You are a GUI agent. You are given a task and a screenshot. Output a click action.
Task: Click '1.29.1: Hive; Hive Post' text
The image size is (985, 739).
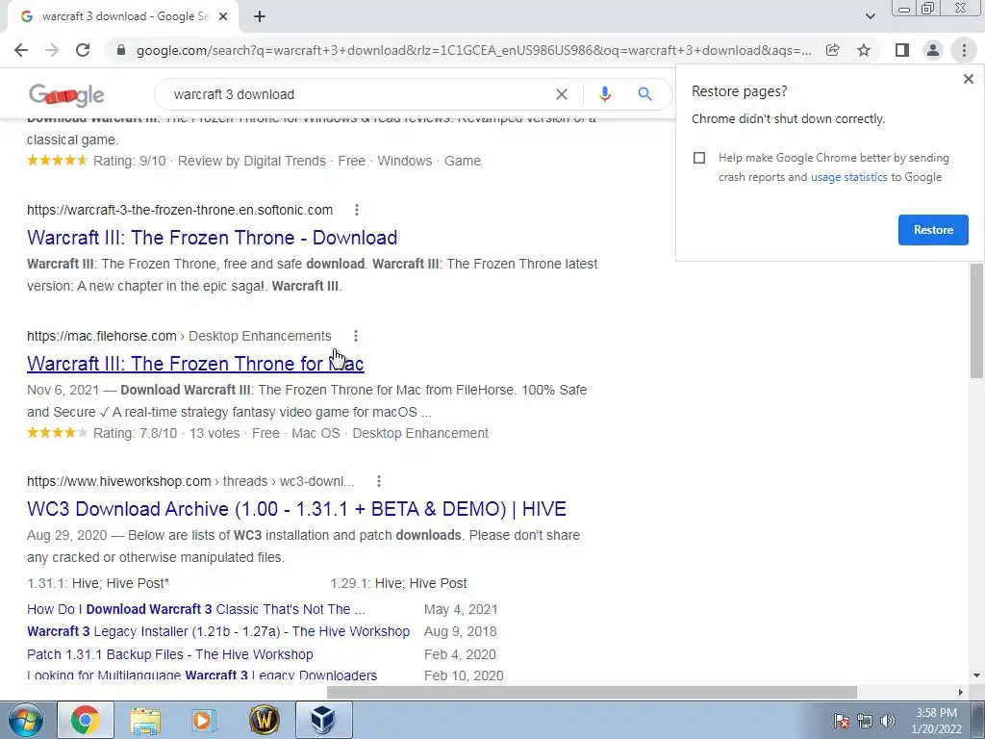(398, 583)
